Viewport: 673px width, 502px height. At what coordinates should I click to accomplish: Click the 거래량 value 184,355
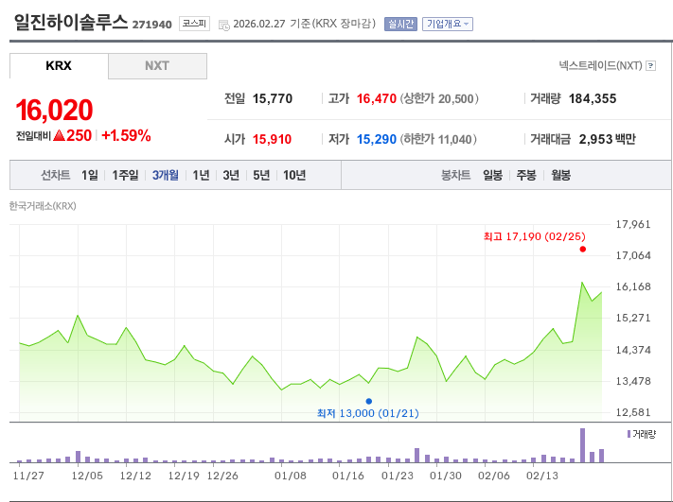pyautogui.click(x=593, y=99)
